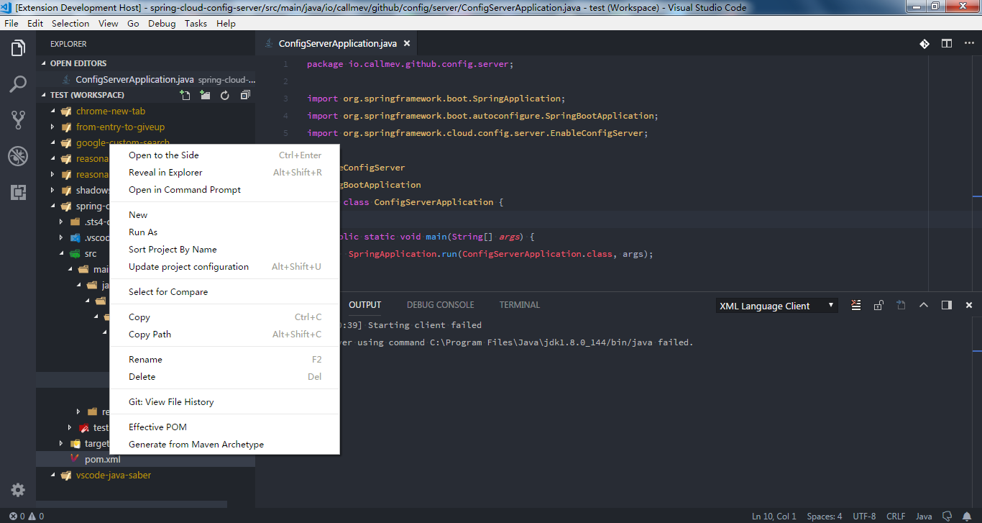
Task: Open the Search view in the activity bar
Action: [18, 84]
